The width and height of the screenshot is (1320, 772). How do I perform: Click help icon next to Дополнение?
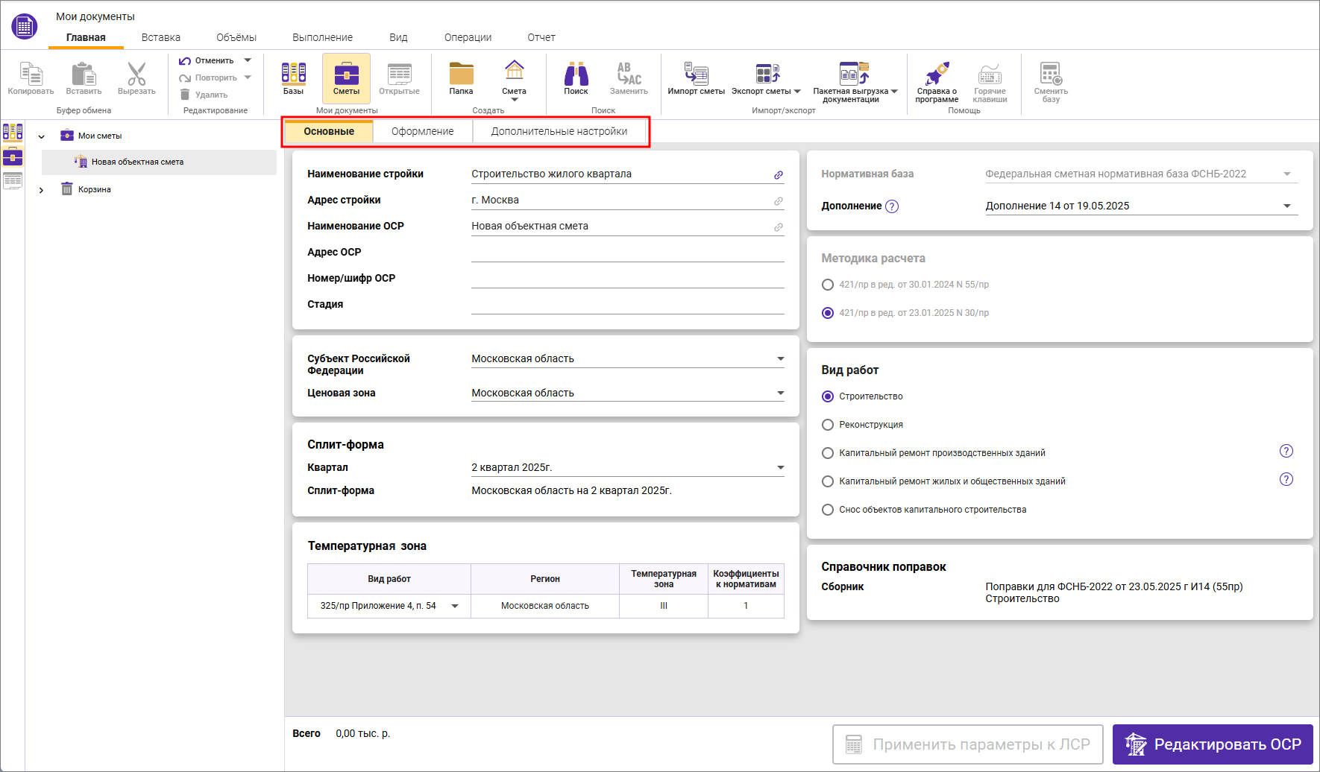892,206
